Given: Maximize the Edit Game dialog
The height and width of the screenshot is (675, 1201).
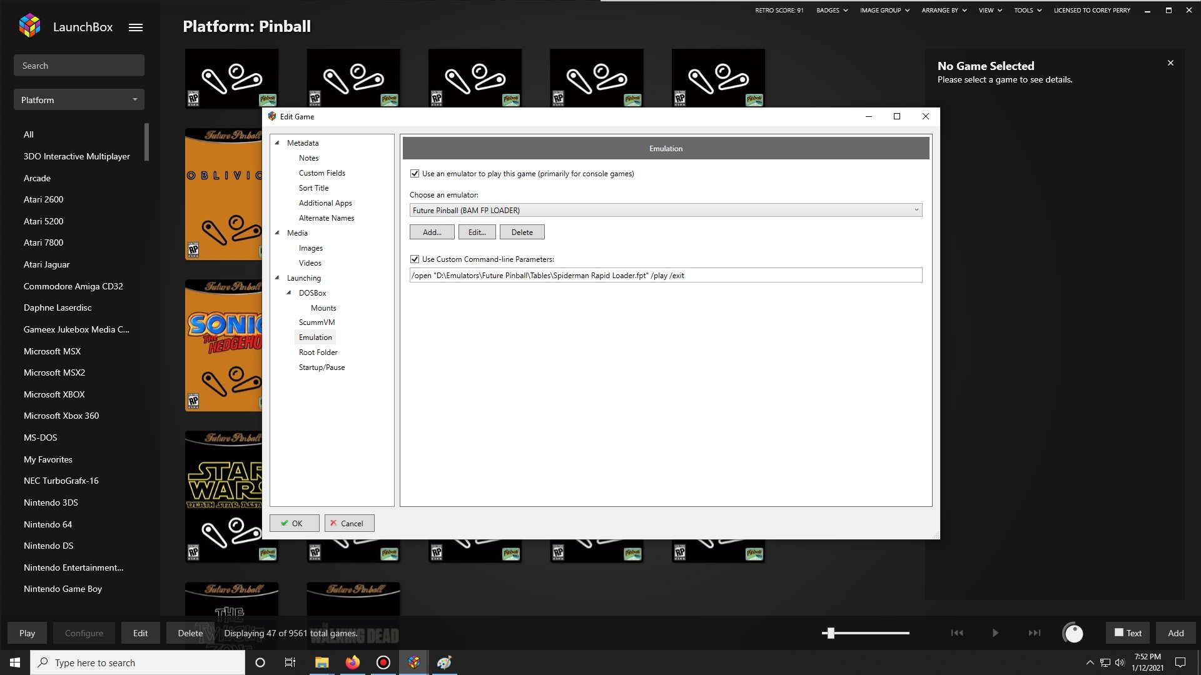Looking at the screenshot, I should (x=897, y=116).
